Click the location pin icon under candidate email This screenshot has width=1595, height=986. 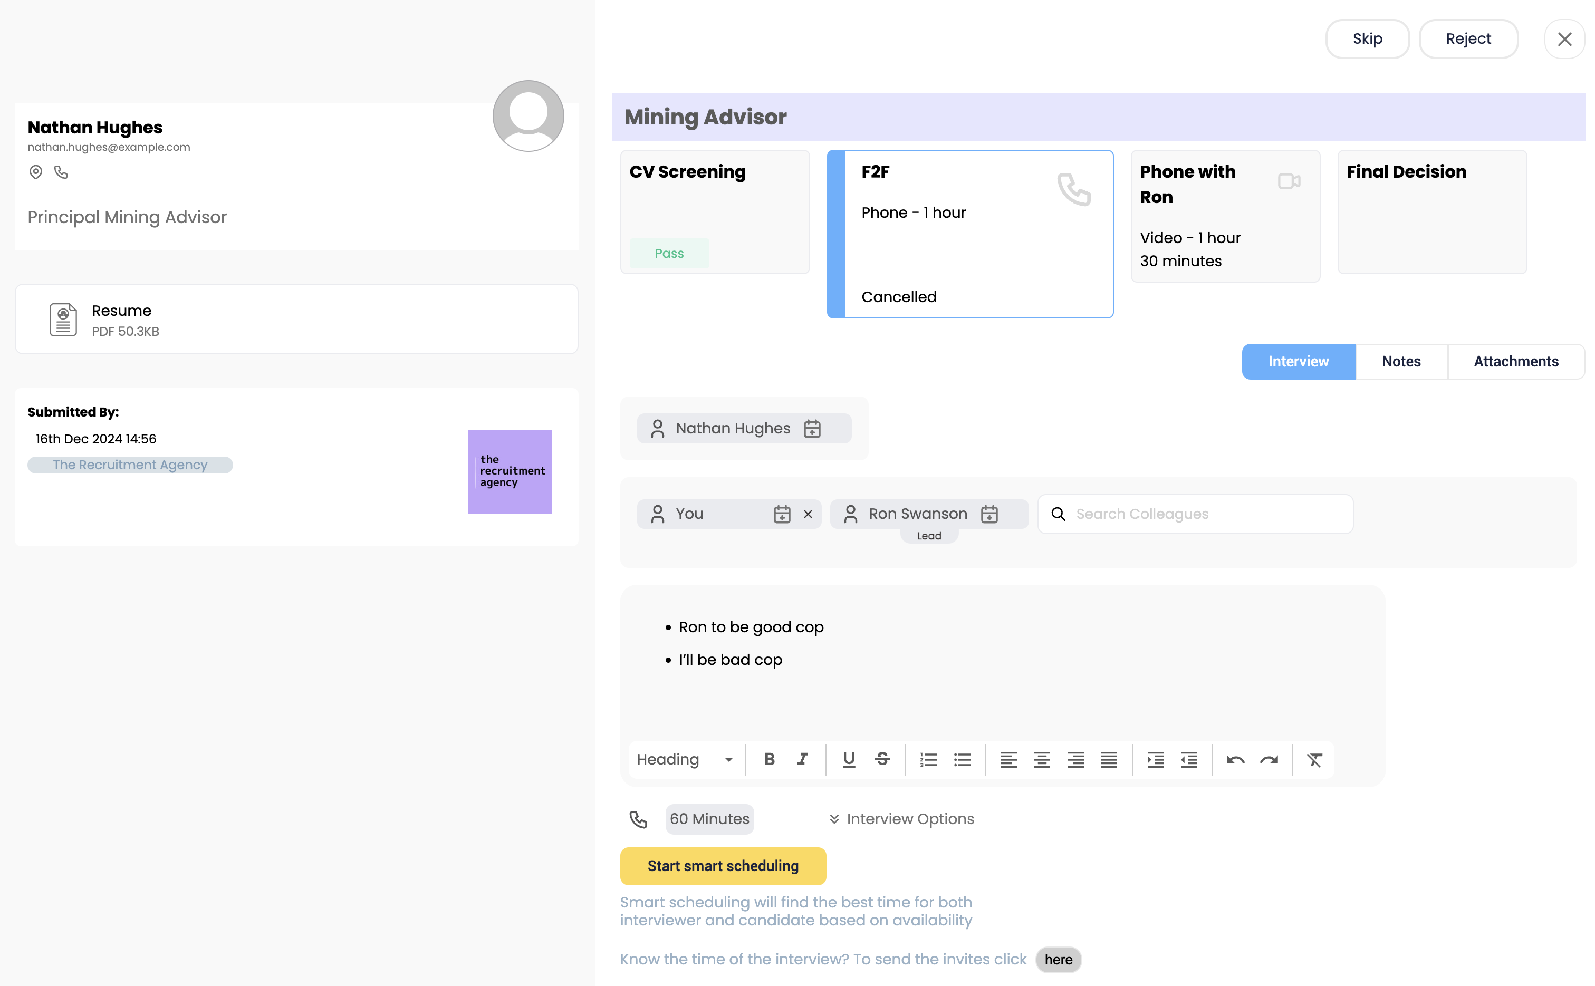tap(36, 172)
